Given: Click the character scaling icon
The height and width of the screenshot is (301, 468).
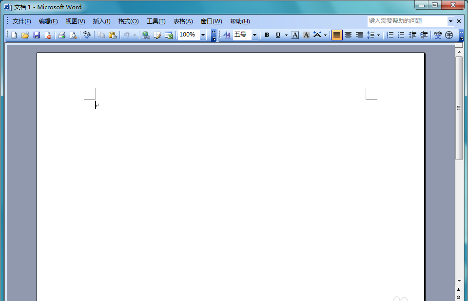Looking at the screenshot, I should point(317,35).
